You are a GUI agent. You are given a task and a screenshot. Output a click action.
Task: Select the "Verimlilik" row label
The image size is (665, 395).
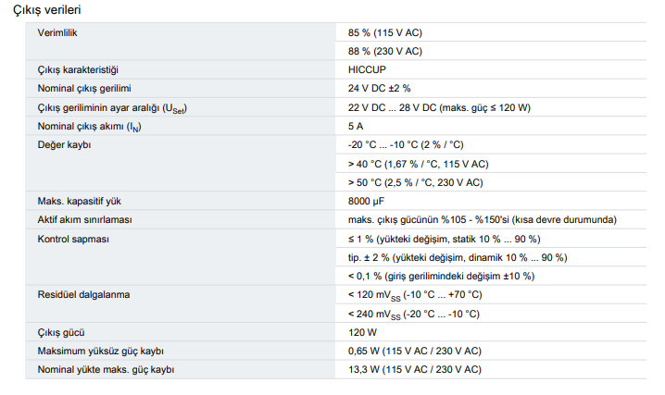pos(57,32)
